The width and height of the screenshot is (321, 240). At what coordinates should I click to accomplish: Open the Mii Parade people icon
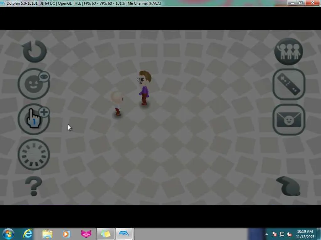point(289,52)
